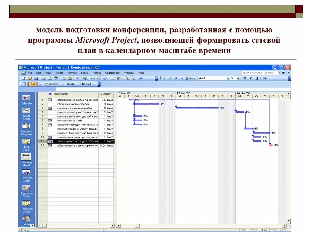Open the Resource Graph view
This screenshot has height=232, width=309.
[x=27, y=176]
